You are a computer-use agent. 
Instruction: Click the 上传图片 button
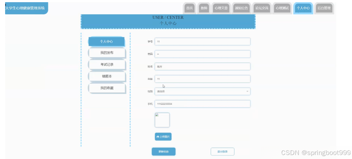click(163, 137)
